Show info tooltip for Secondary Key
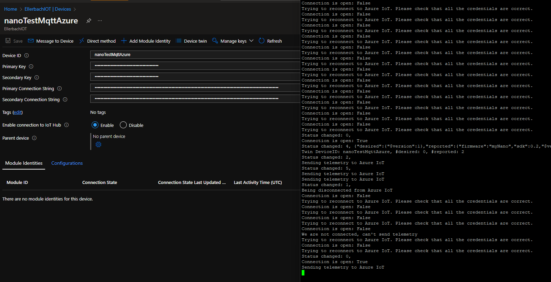The height and width of the screenshot is (282, 551). pos(37,77)
